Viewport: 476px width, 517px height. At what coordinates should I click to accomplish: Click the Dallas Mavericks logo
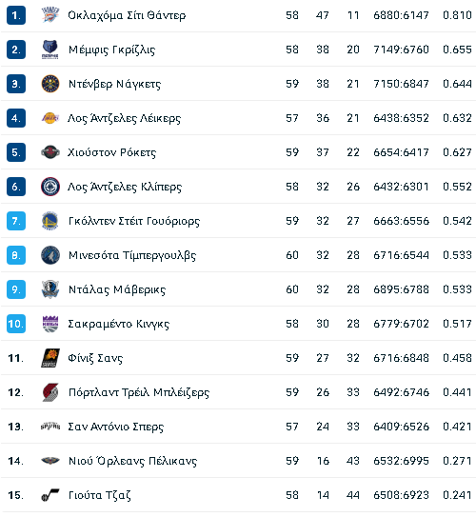point(50,289)
